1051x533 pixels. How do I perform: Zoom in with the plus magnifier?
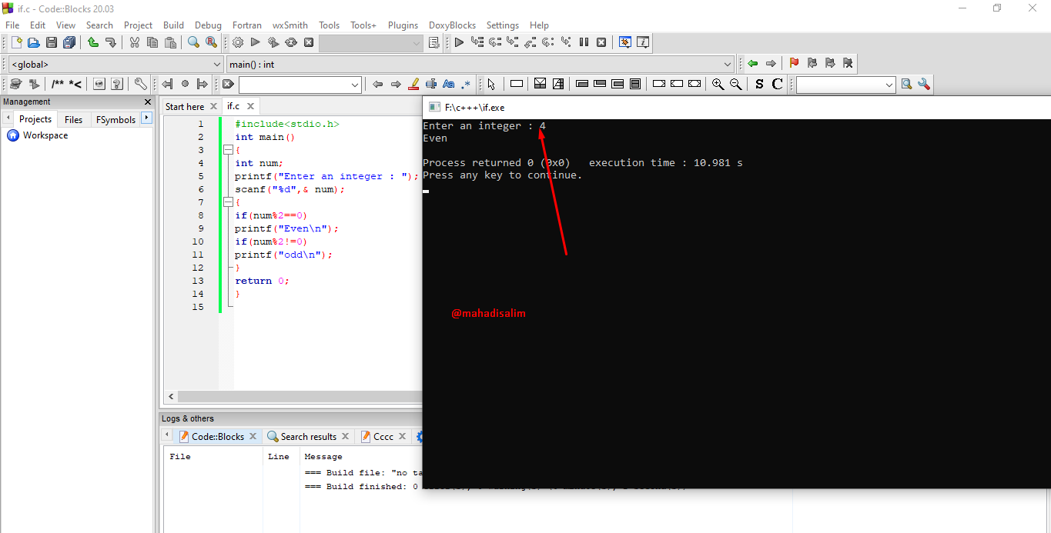click(x=718, y=85)
